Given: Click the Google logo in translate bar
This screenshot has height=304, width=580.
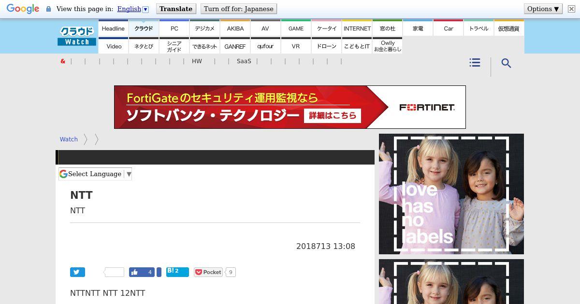Looking at the screenshot, I should click(x=23, y=9).
